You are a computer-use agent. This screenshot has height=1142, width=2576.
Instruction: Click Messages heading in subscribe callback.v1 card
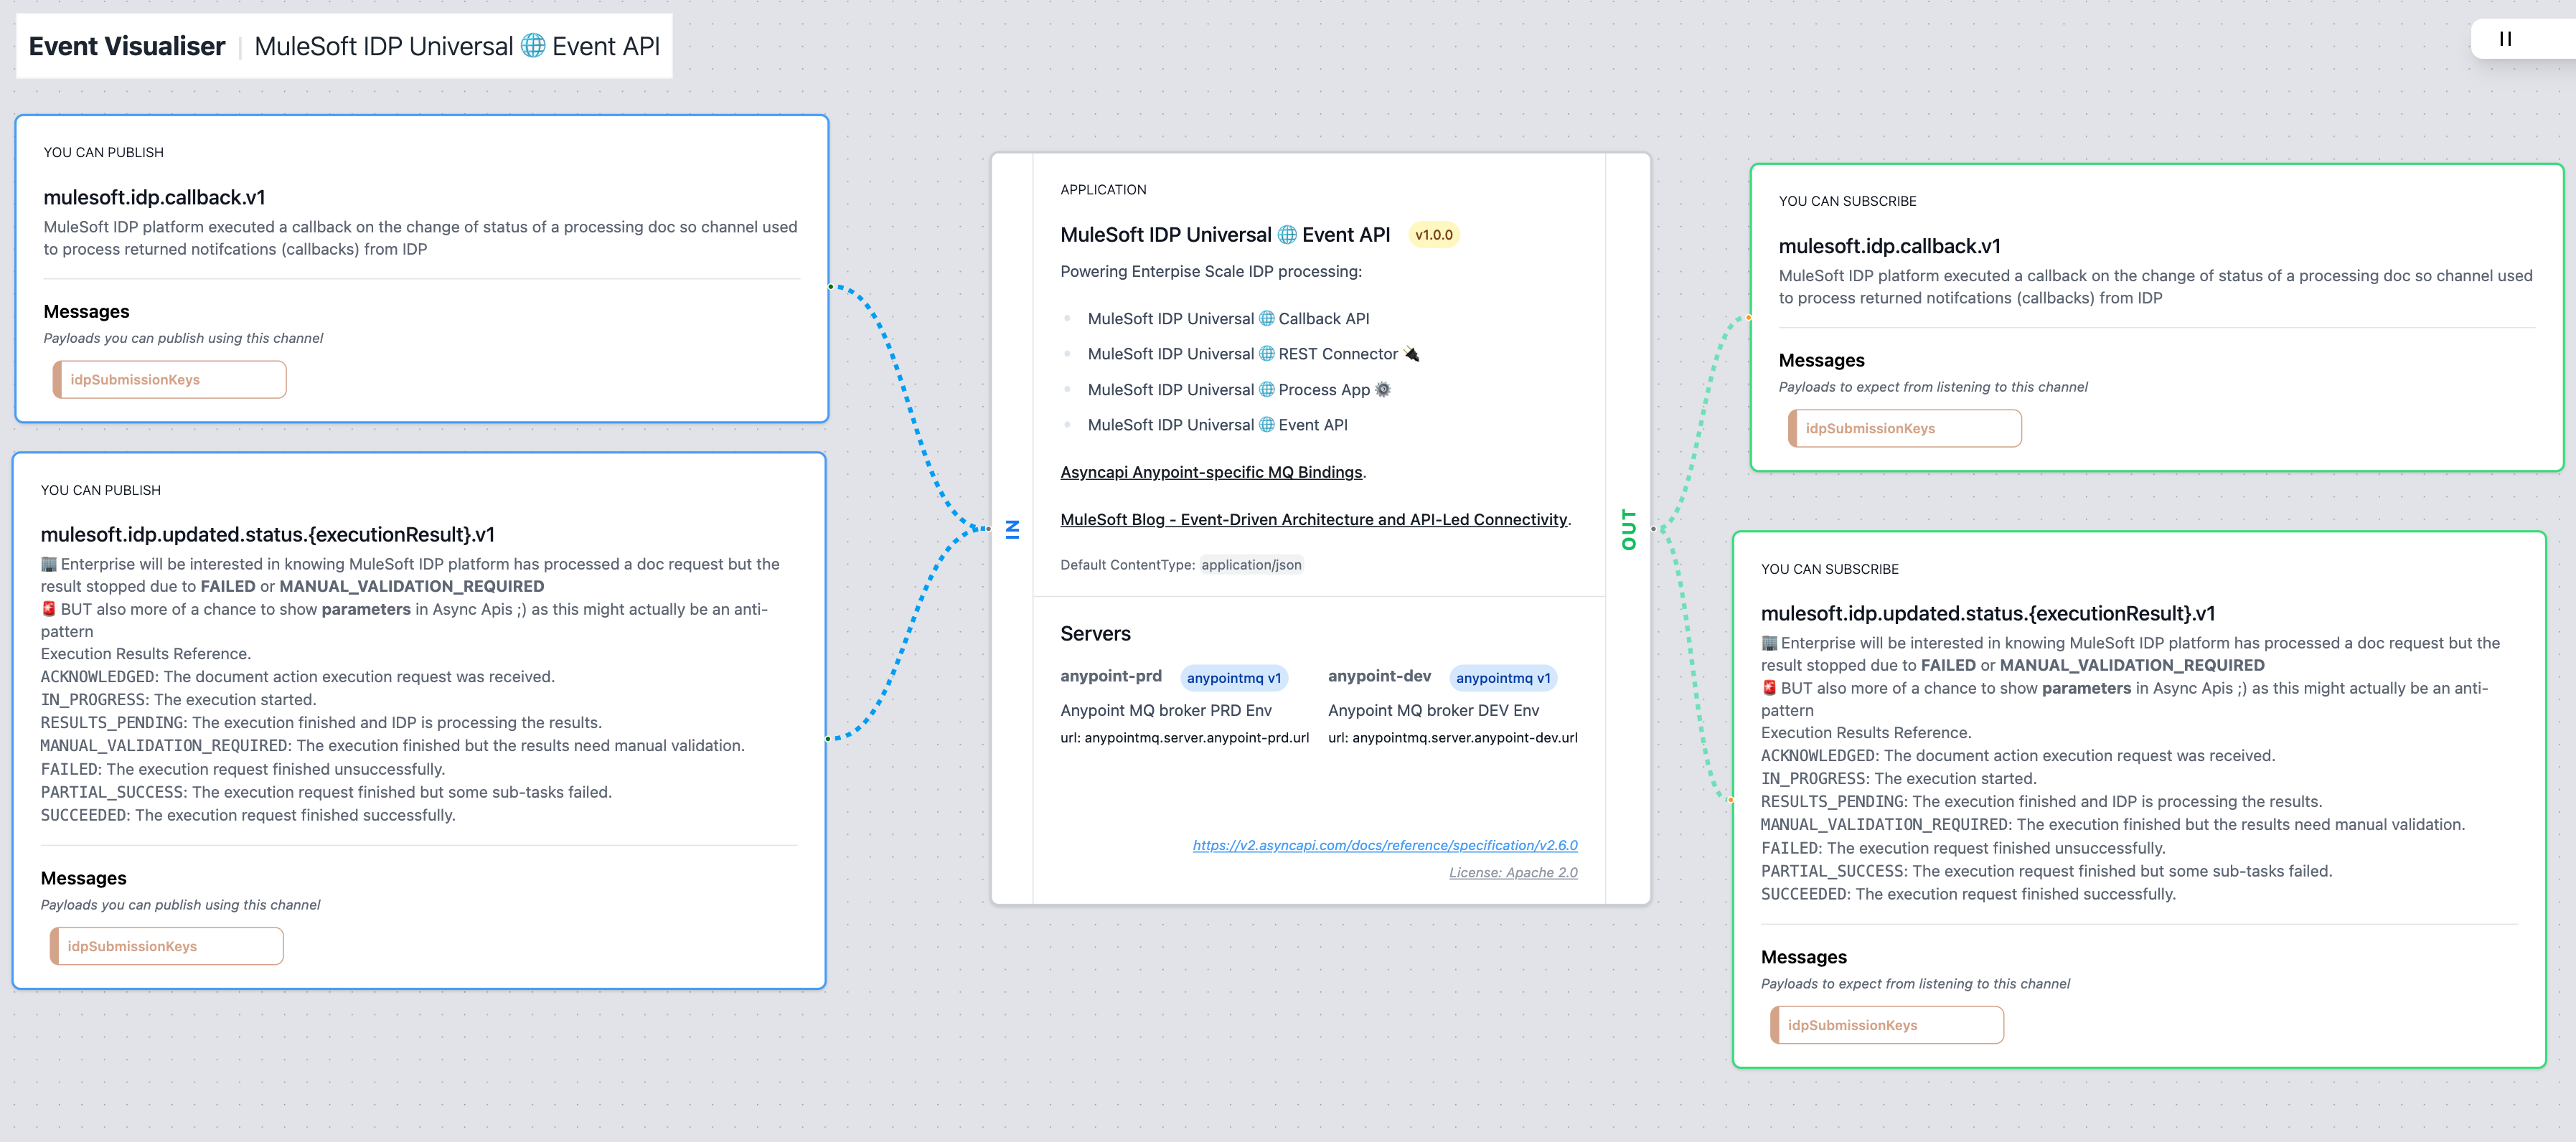[1821, 361]
